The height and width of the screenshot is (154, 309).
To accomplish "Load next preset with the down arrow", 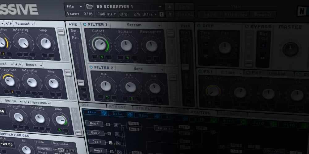I will (x=170, y=14).
